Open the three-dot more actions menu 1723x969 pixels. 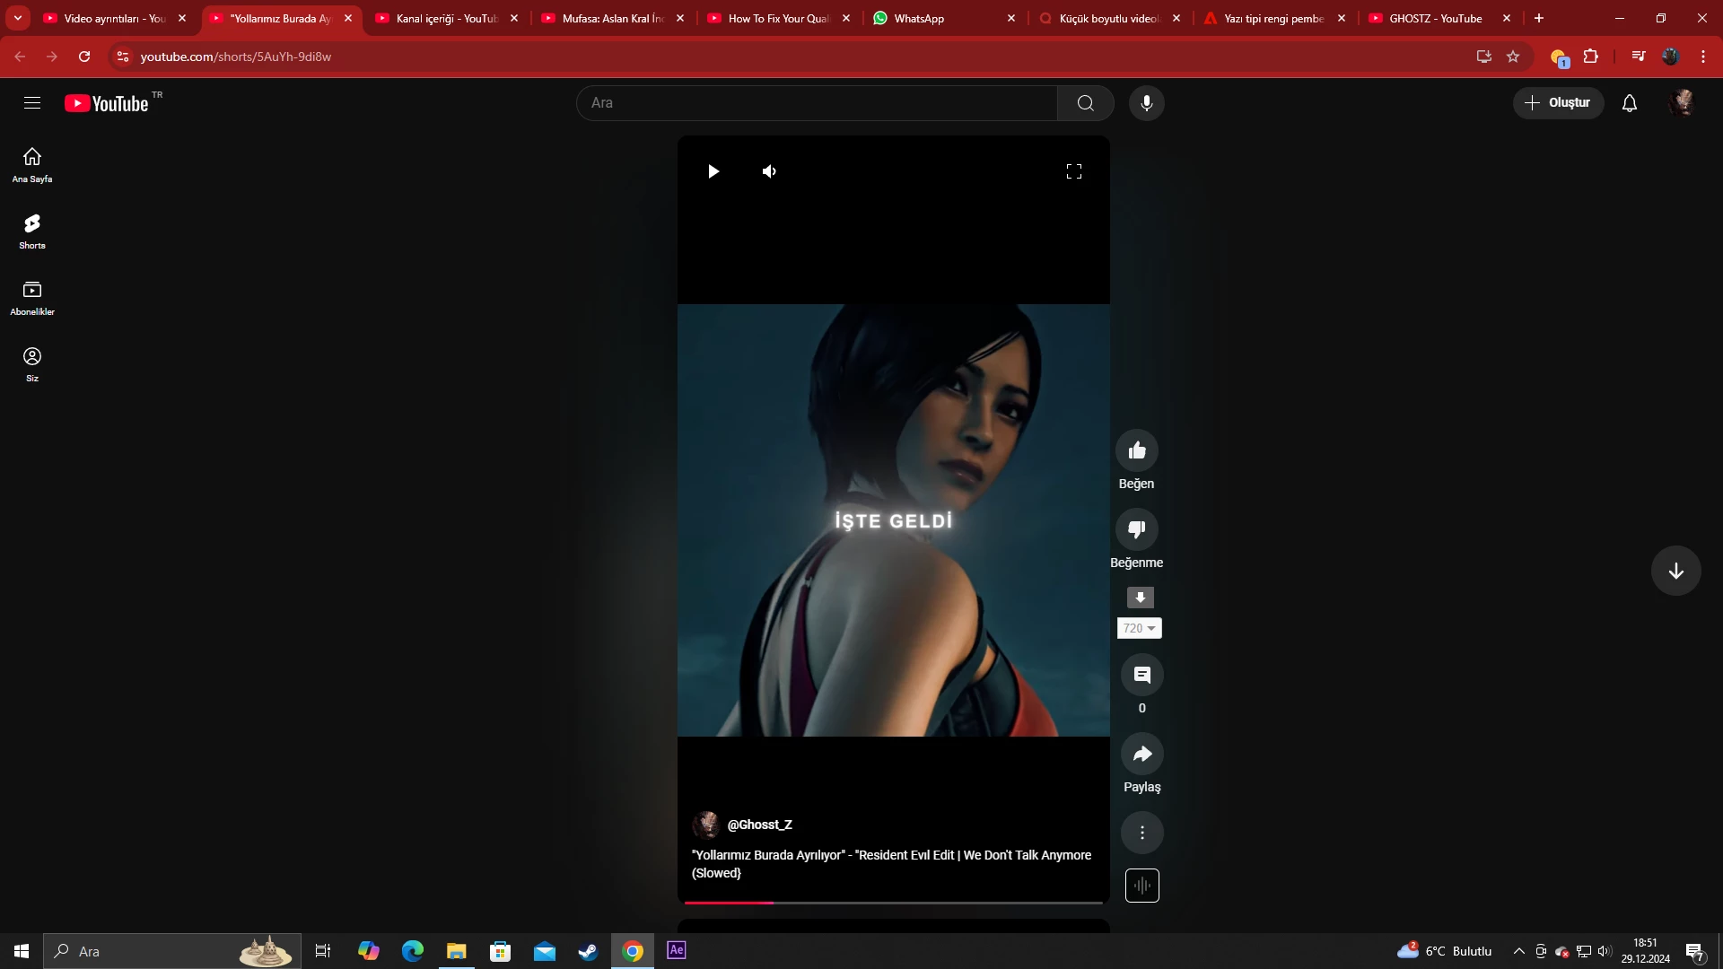(x=1141, y=833)
